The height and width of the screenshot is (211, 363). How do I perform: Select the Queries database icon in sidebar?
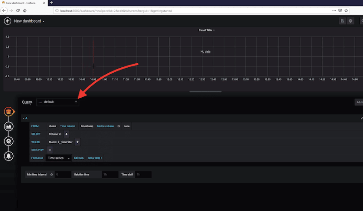(x=9, y=112)
